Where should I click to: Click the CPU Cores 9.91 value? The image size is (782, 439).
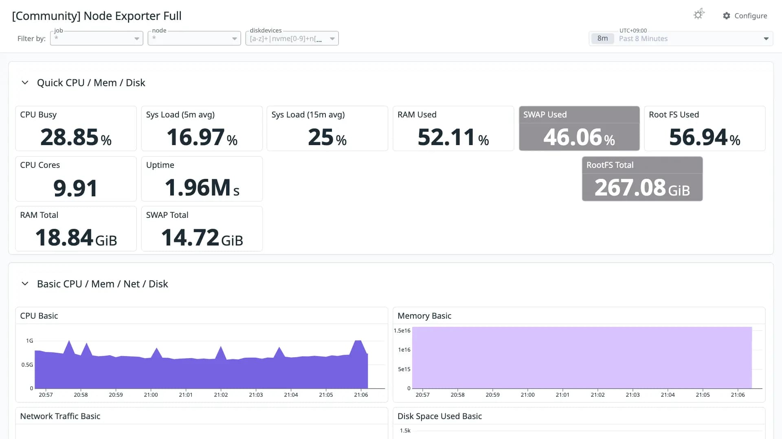[x=76, y=188]
